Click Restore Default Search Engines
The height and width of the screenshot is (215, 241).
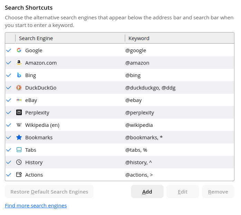tap(49, 191)
